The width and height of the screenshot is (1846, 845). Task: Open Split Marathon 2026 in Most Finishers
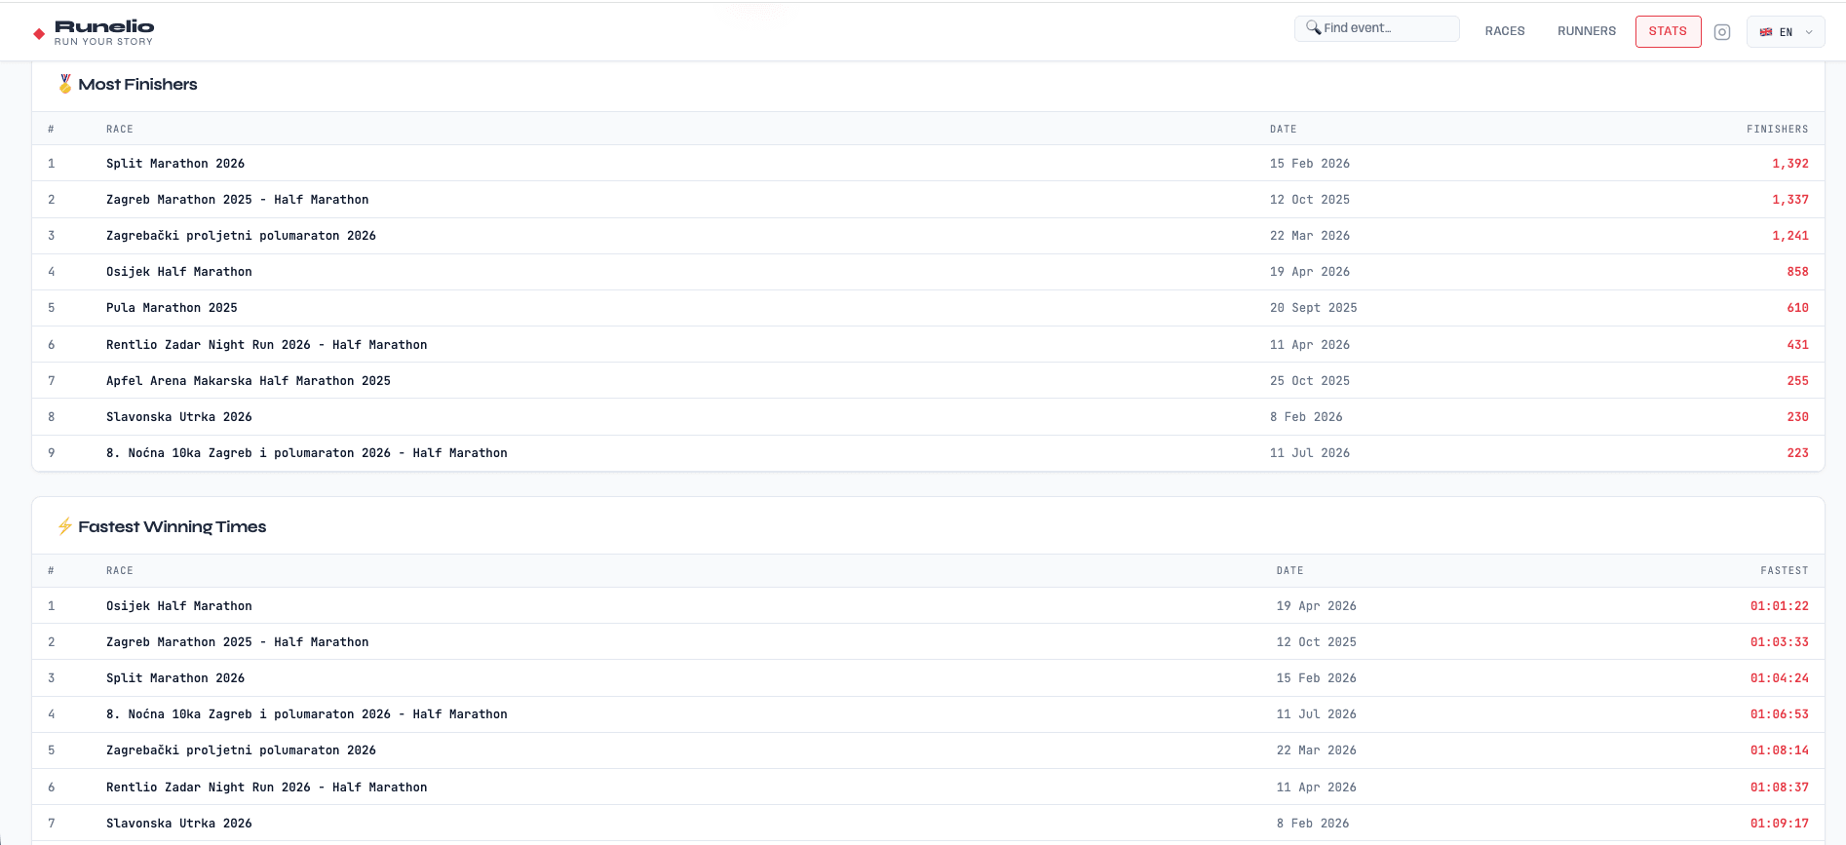pos(175,164)
